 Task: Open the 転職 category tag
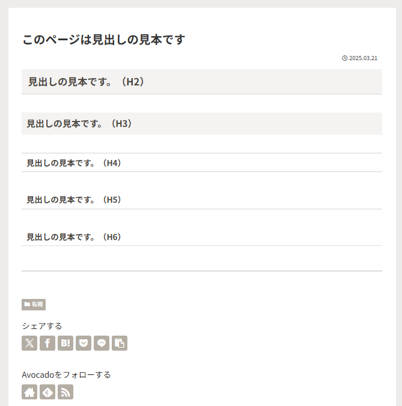[x=34, y=304]
